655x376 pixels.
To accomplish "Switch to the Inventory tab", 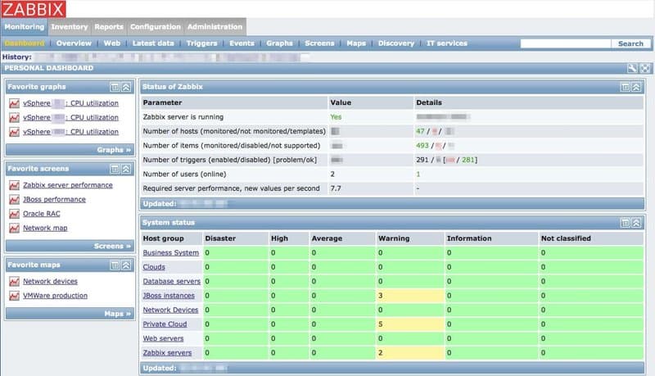I will click(x=70, y=27).
